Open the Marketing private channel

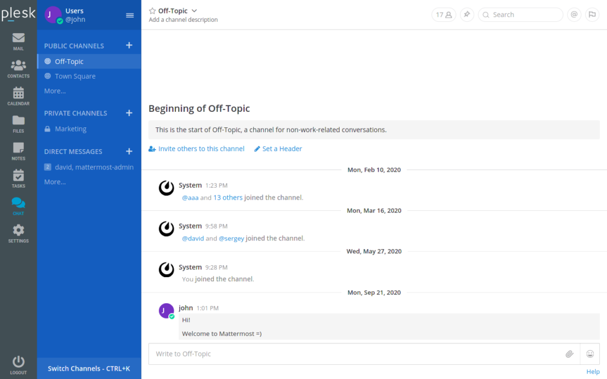click(71, 129)
